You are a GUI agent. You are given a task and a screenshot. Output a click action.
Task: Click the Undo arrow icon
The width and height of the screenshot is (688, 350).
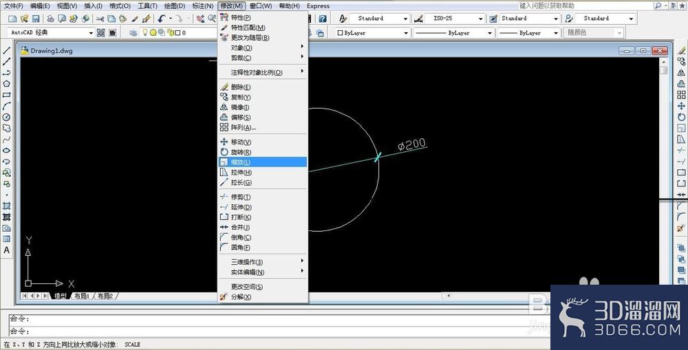tap(162, 19)
